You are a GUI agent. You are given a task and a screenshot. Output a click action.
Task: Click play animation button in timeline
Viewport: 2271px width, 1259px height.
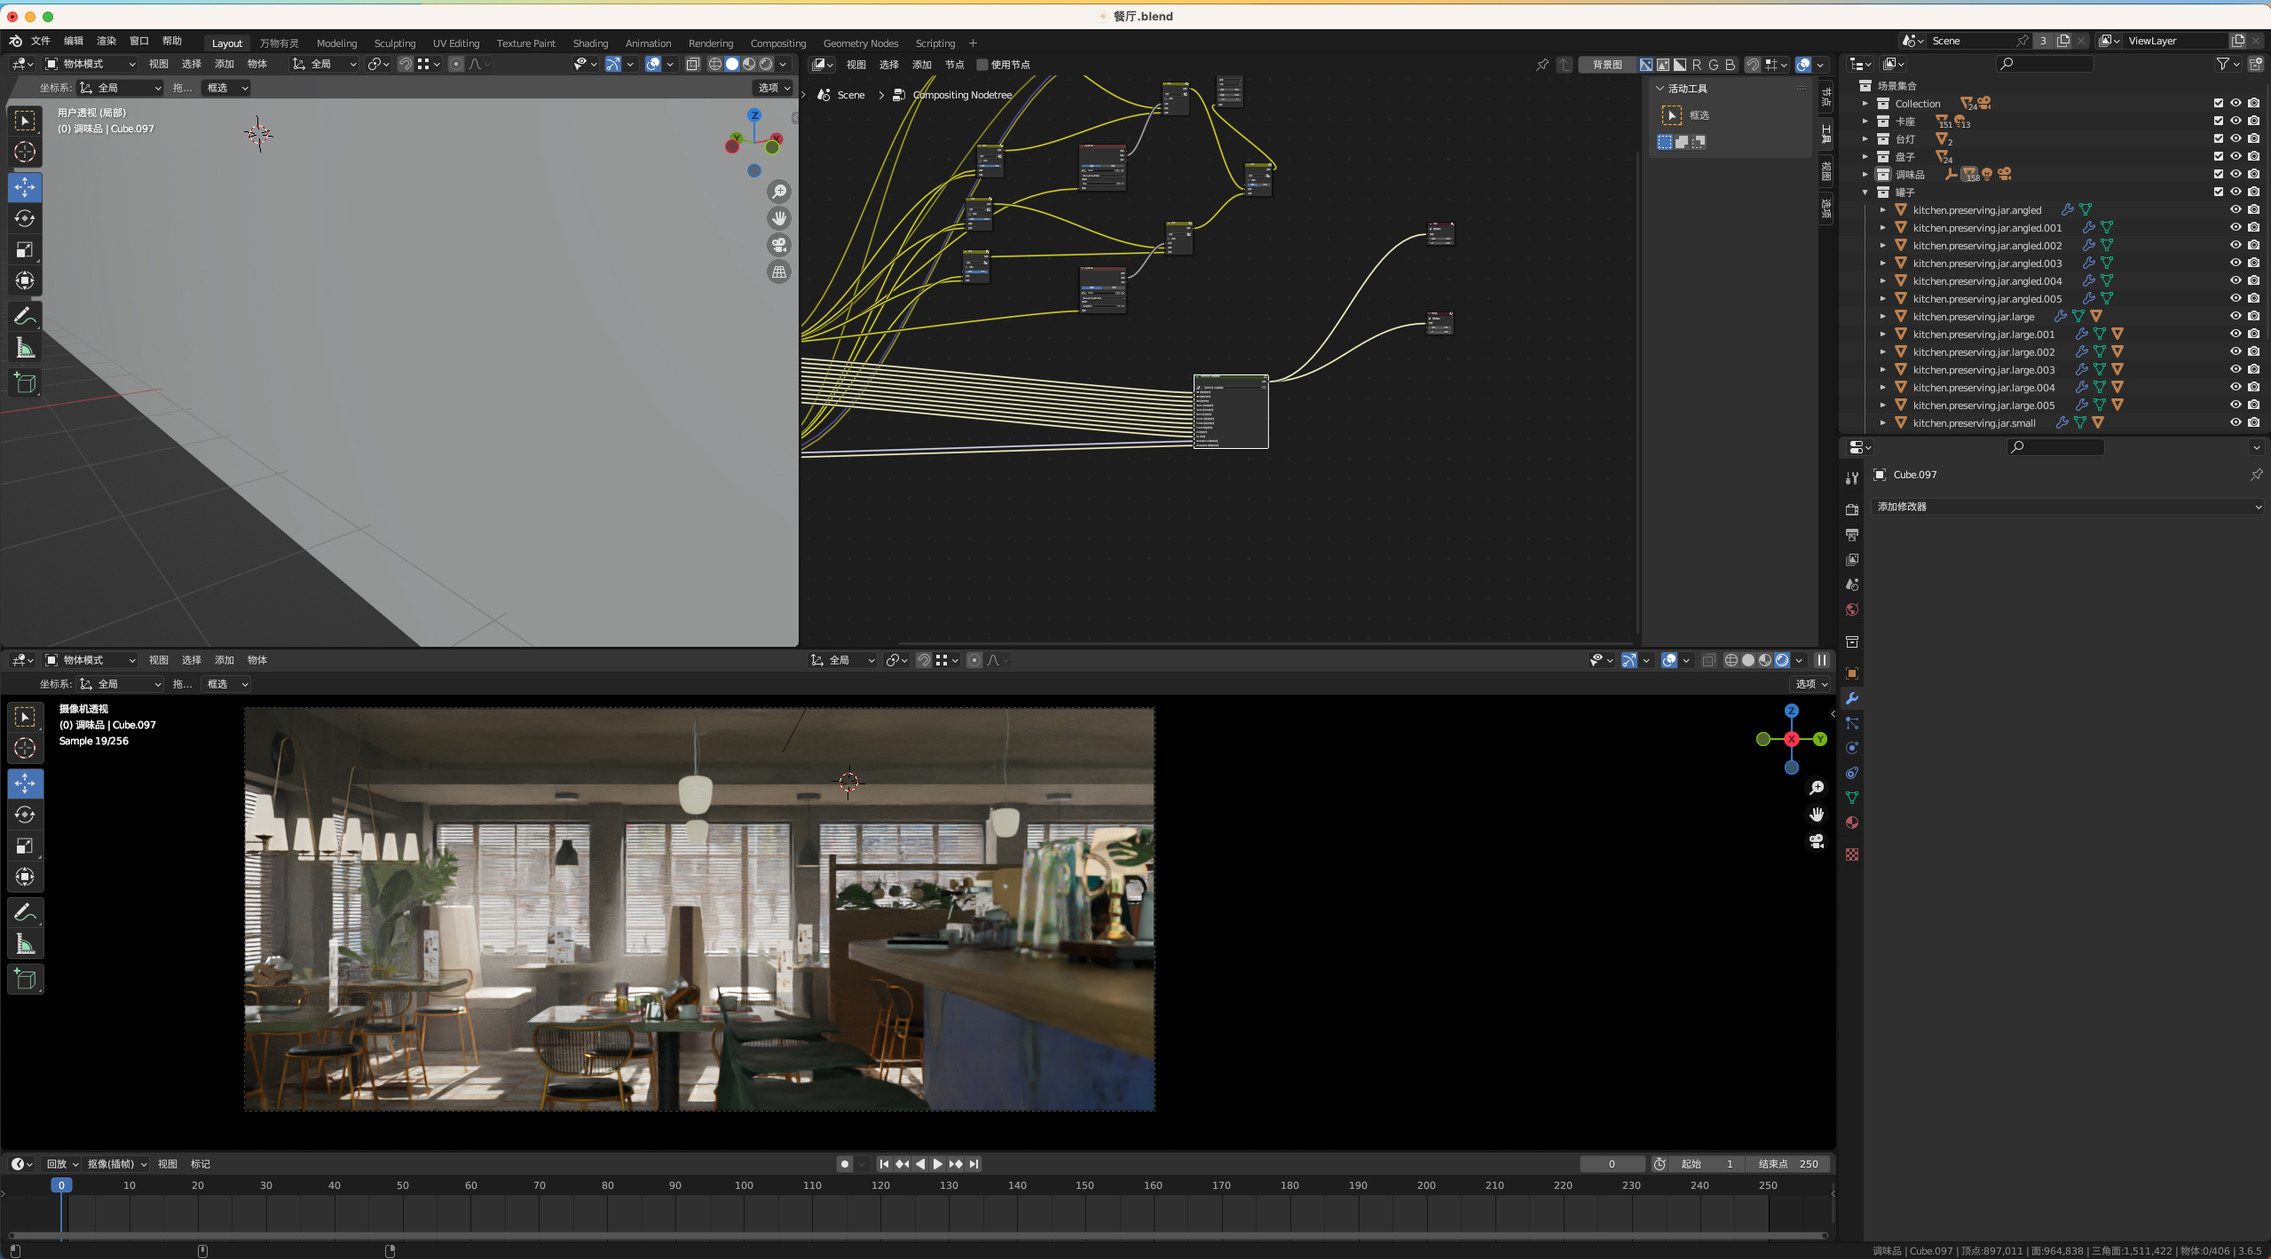(x=937, y=1164)
